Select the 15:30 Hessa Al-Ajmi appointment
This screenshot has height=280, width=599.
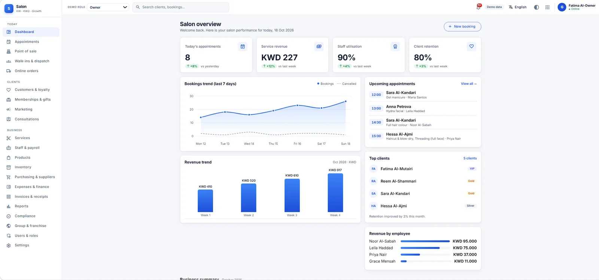pyautogui.click(x=423, y=136)
